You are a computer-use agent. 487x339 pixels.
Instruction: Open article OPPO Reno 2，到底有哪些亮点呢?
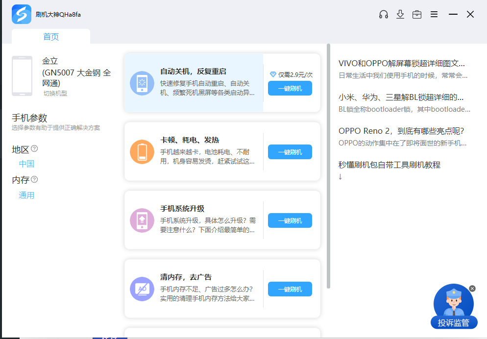coord(401,131)
